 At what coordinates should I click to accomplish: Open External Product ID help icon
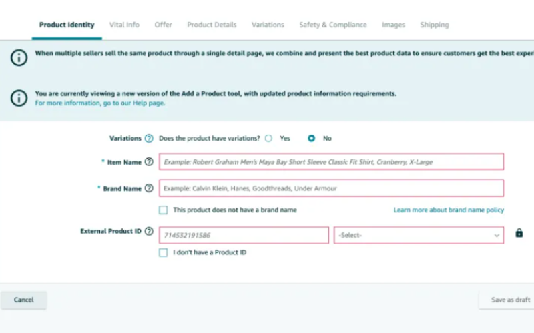pyautogui.click(x=149, y=231)
